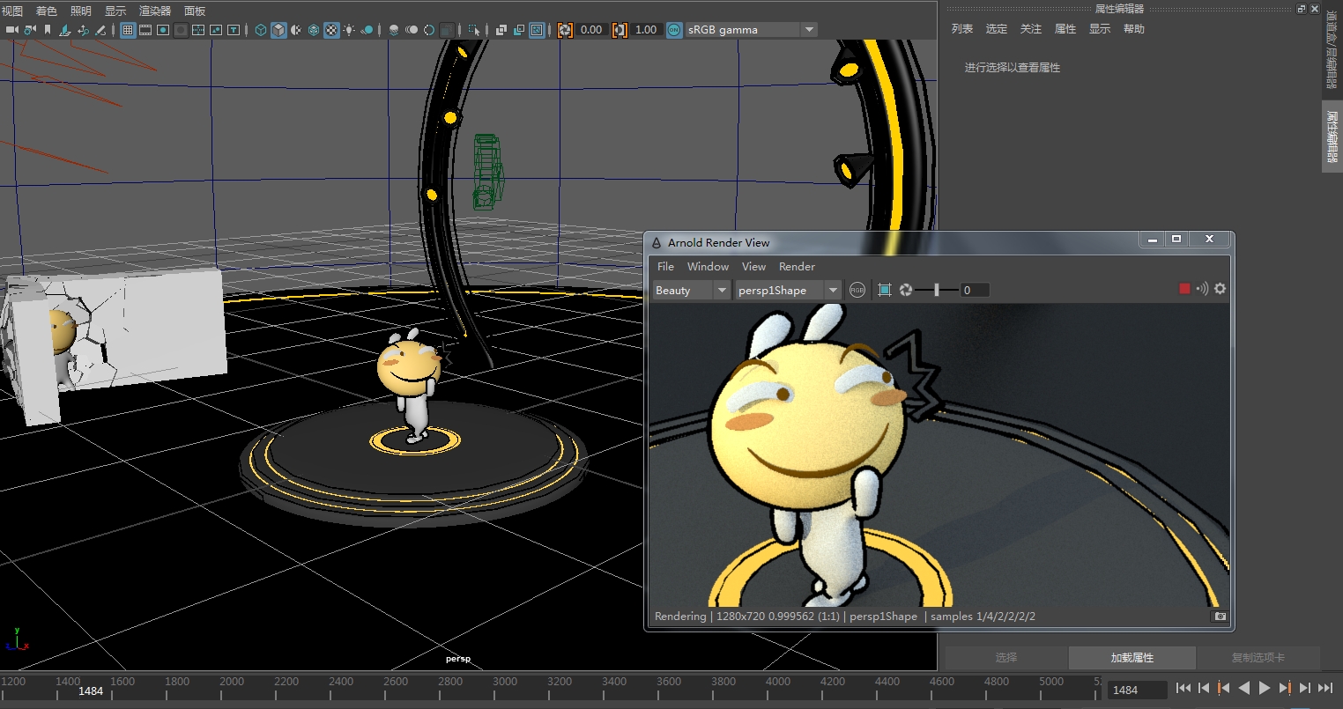This screenshot has height=709, width=1343.
Task: Open the 着色 panel menu
Action: (47, 11)
